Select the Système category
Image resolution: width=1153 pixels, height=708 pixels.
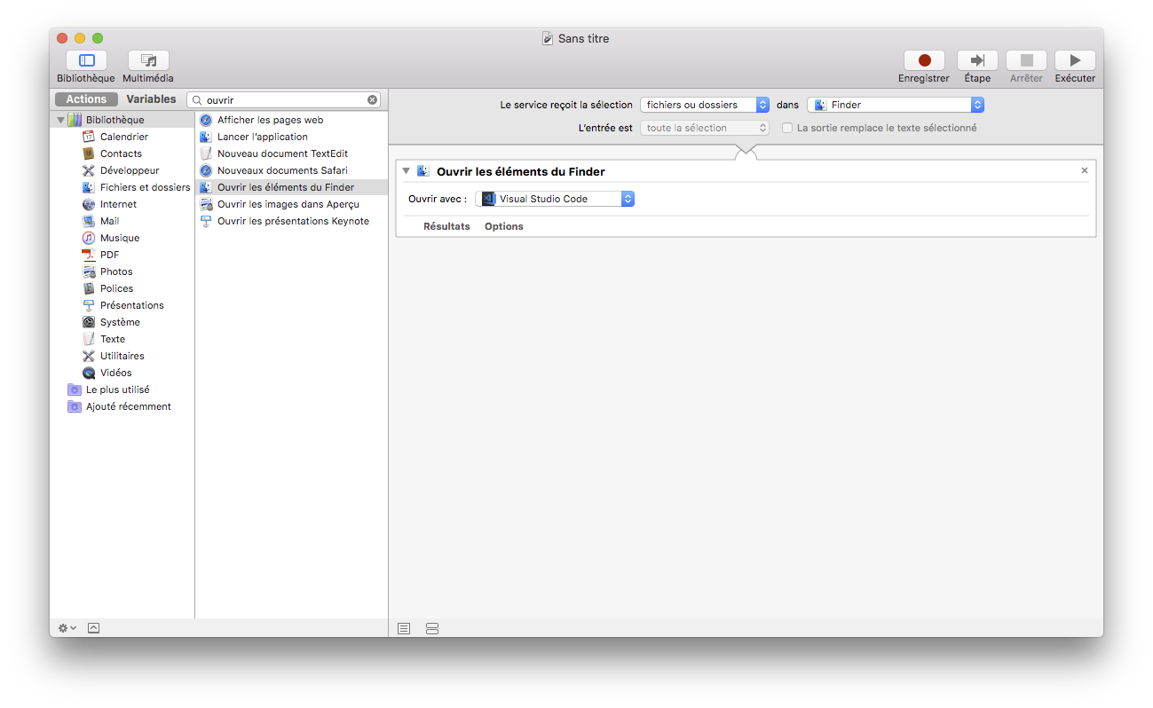[120, 322]
